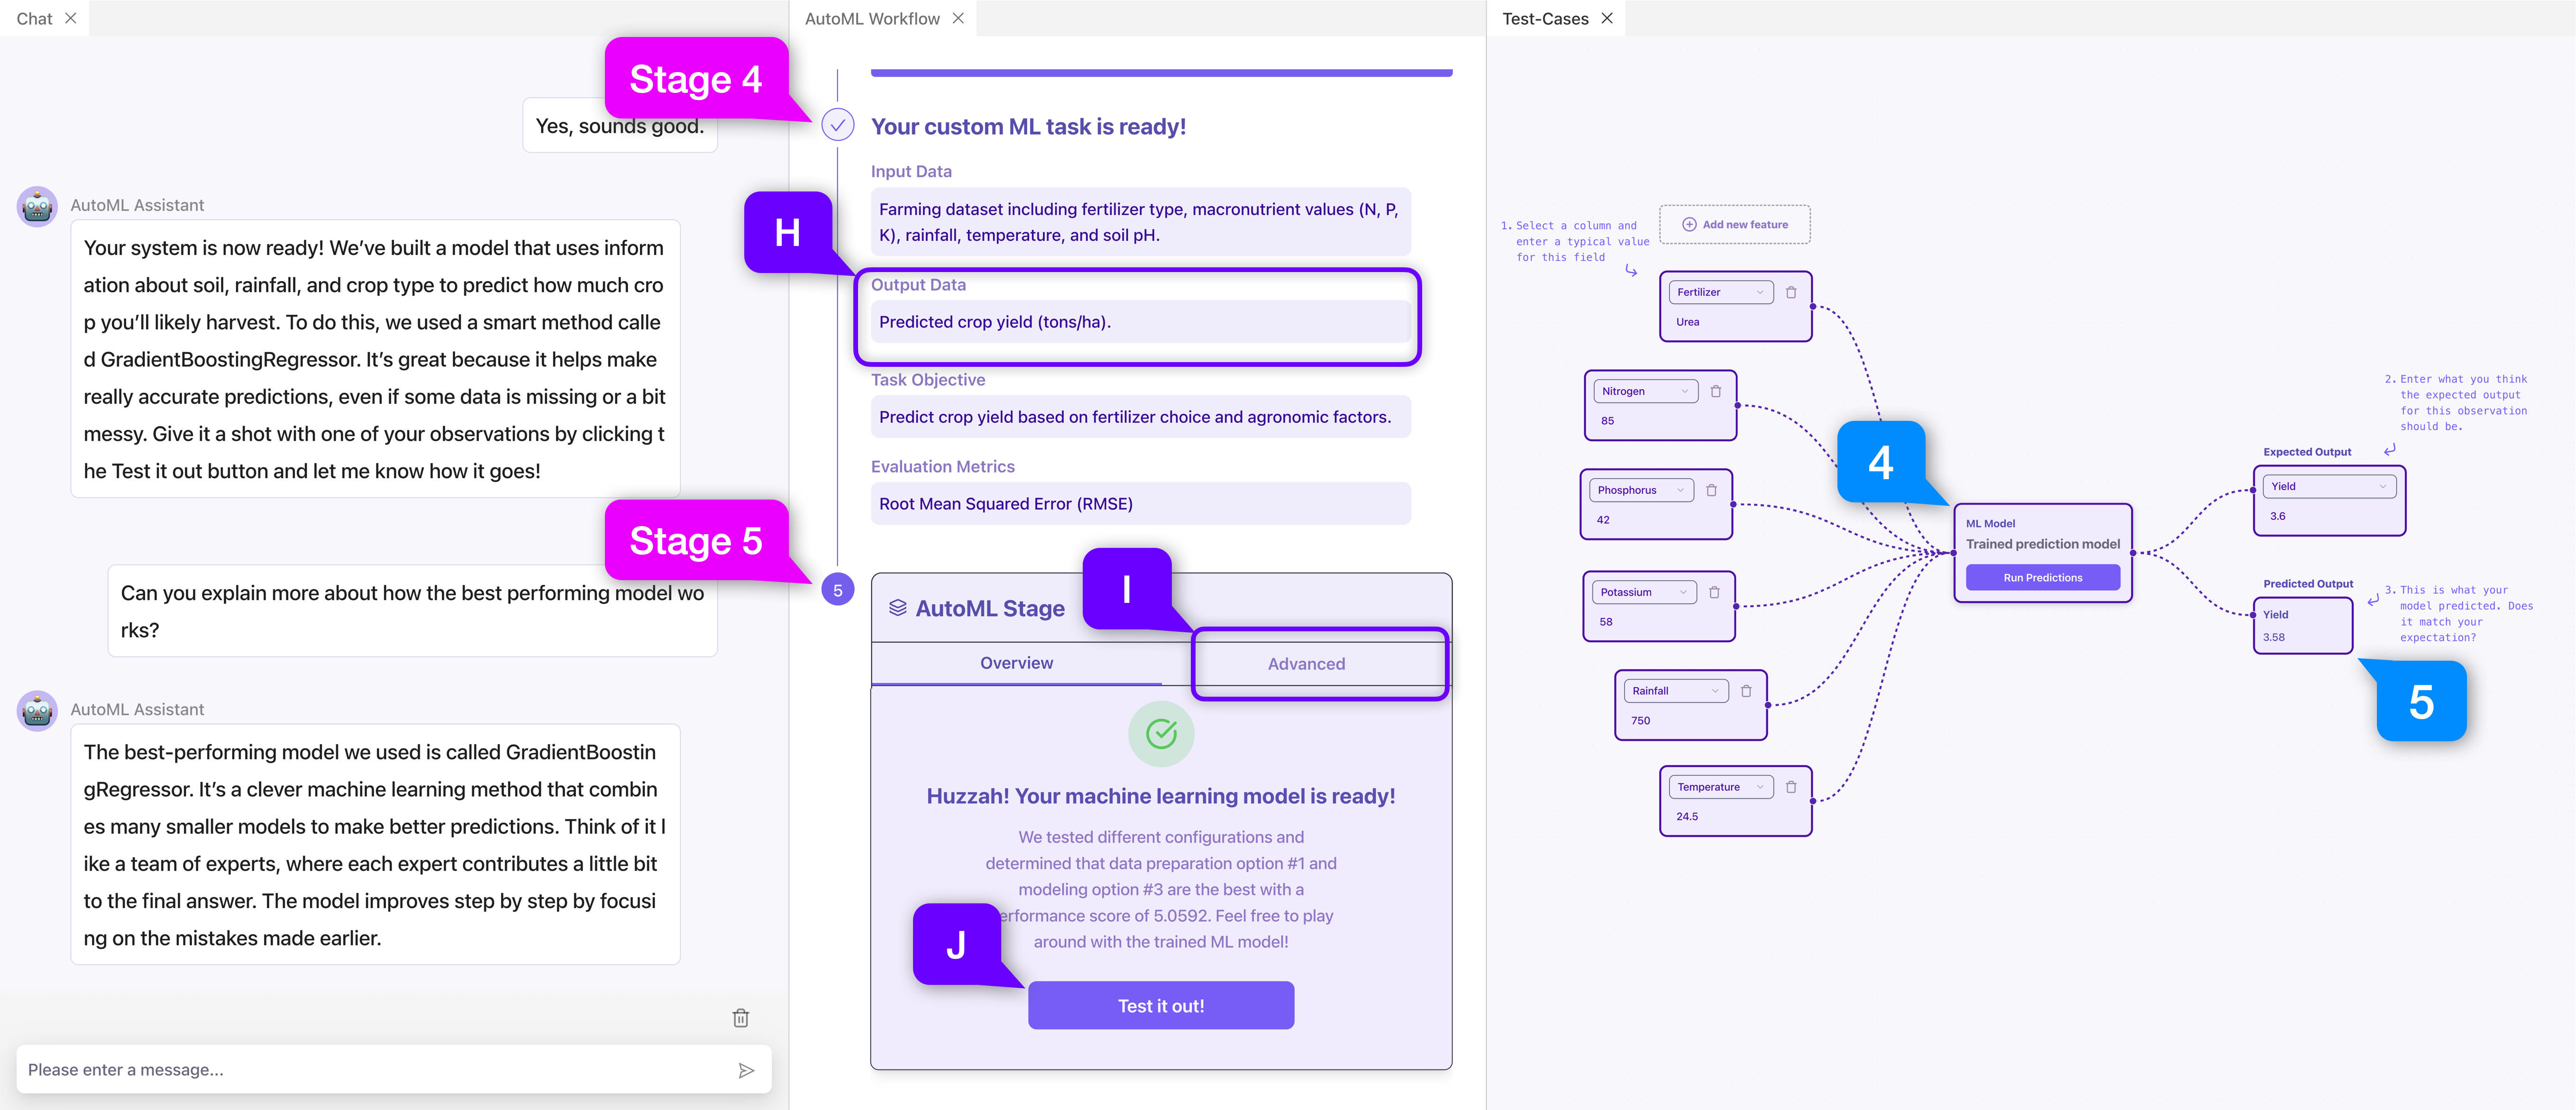Close the AutoML Workflow tab
Viewport: 2576px width, 1110px height.
pyautogui.click(x=958, y=18)
